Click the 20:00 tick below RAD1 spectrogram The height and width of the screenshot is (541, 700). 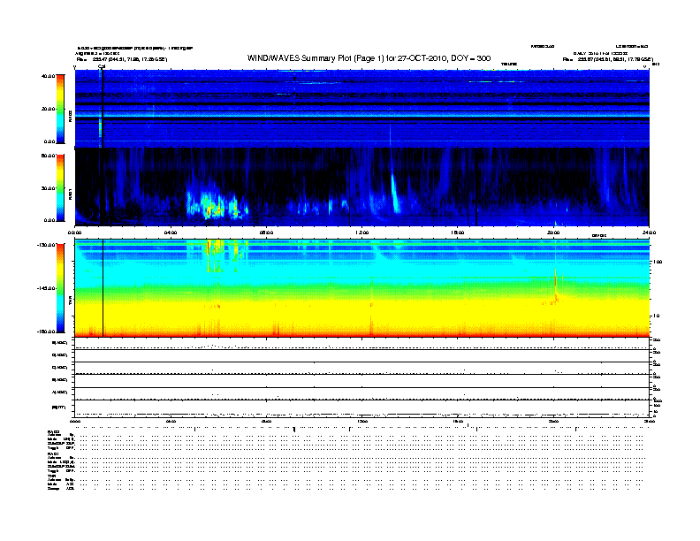pyautogui.click(x=553, y=232)
